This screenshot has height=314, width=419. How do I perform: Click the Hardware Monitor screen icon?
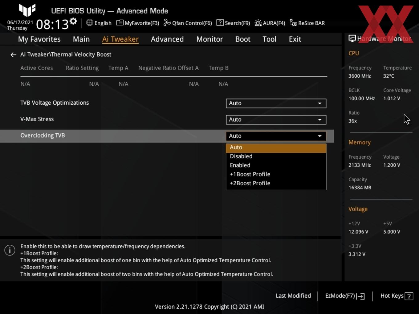point(352,38)
